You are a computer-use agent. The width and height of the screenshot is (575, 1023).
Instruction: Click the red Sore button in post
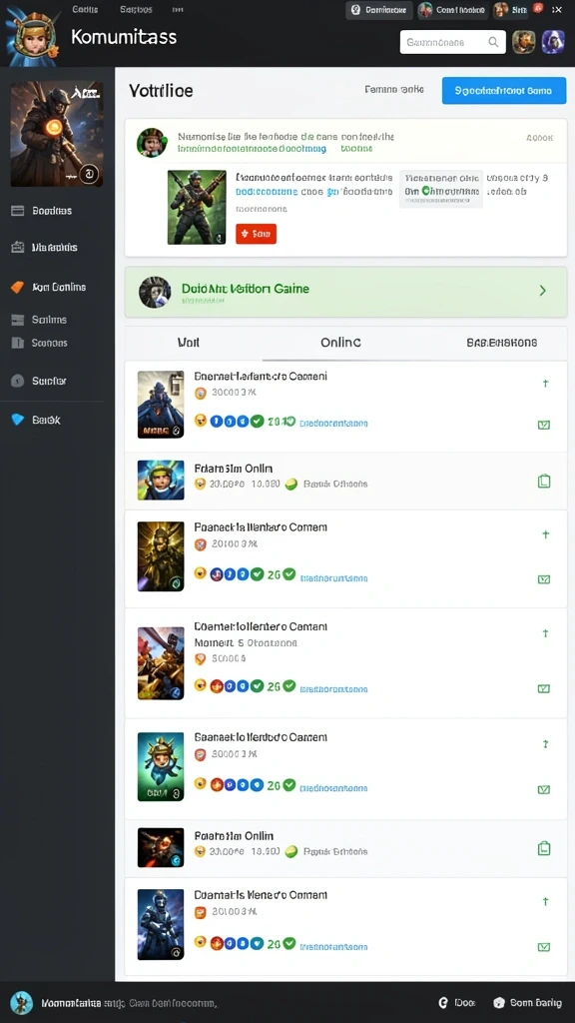coord(257,234)
